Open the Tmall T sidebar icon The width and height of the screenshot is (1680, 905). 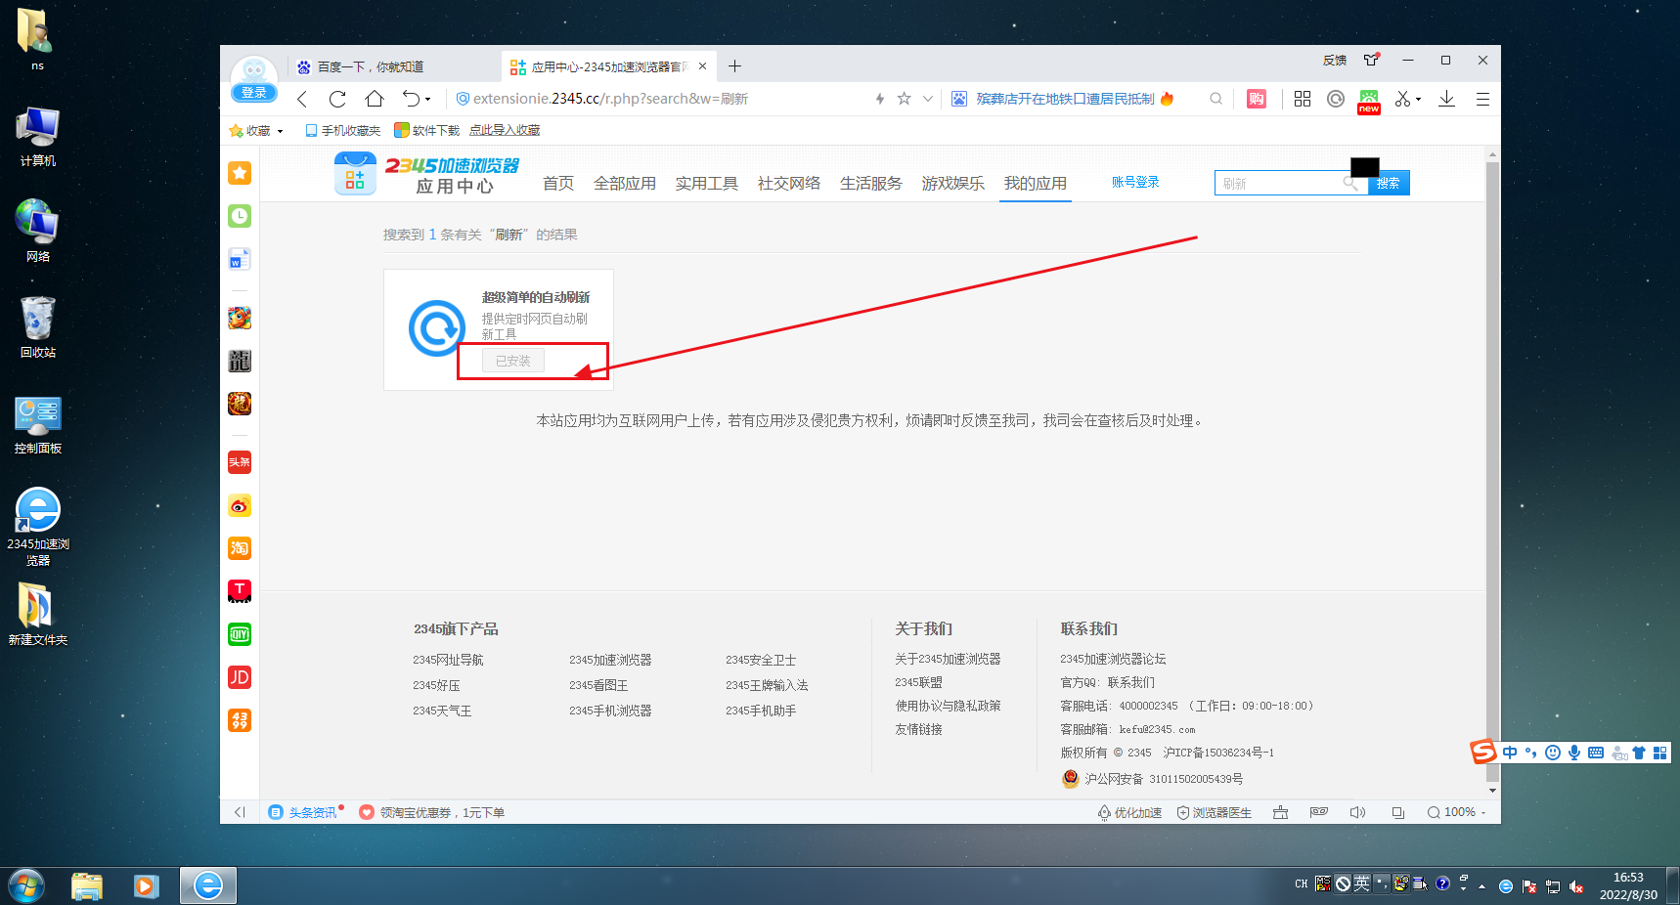pyautogui.click(x=240, y=591)
